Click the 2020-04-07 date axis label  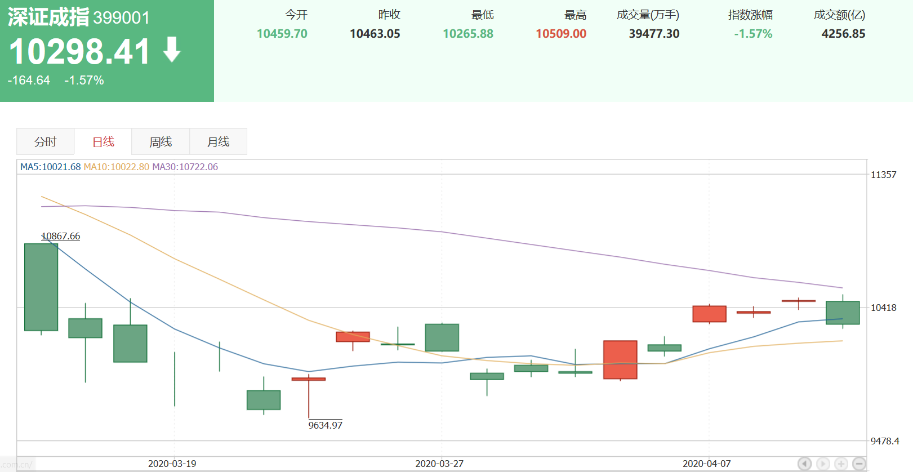tap(706, 464)
